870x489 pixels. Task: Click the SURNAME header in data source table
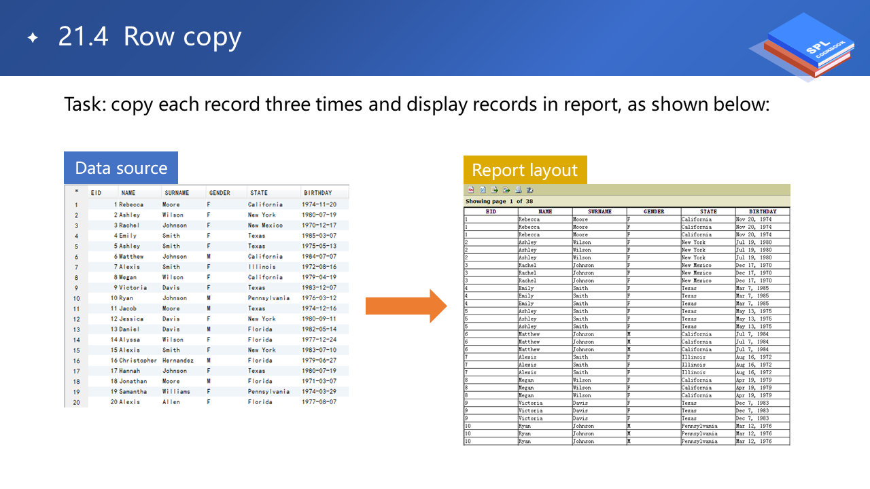coord(177,193)
